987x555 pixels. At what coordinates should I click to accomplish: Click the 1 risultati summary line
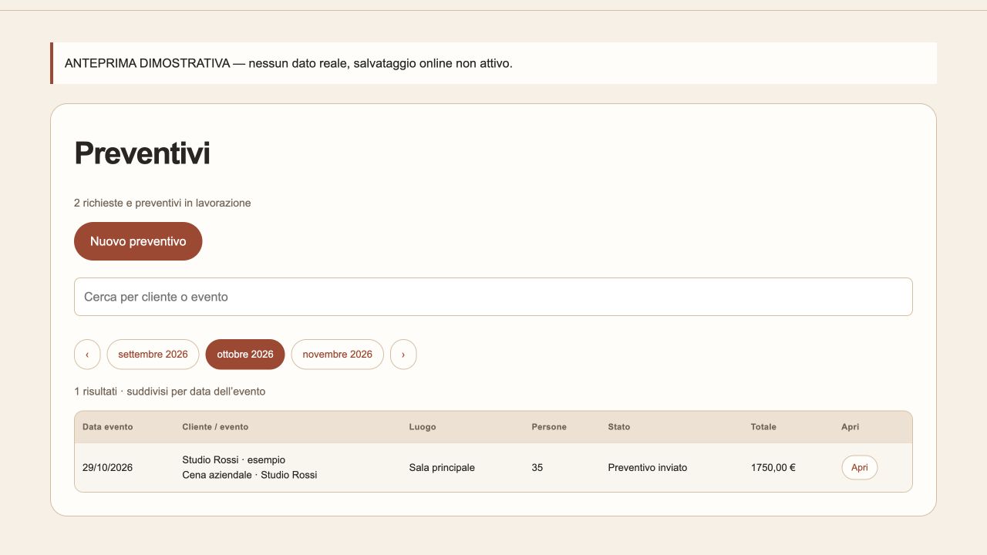point(170,392)
